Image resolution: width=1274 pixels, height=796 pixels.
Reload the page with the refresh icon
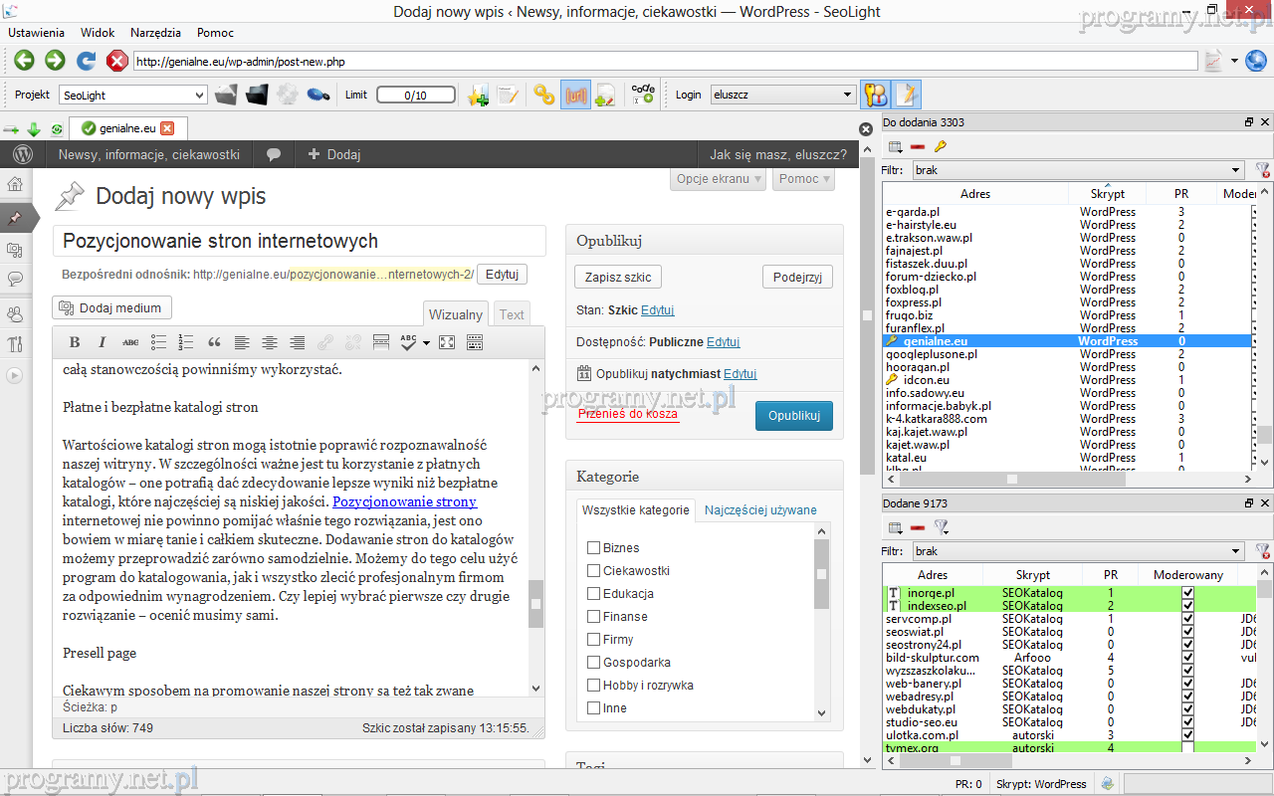87,61
